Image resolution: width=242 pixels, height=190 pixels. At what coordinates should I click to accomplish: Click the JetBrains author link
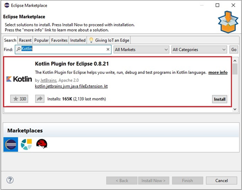(49, 80)
